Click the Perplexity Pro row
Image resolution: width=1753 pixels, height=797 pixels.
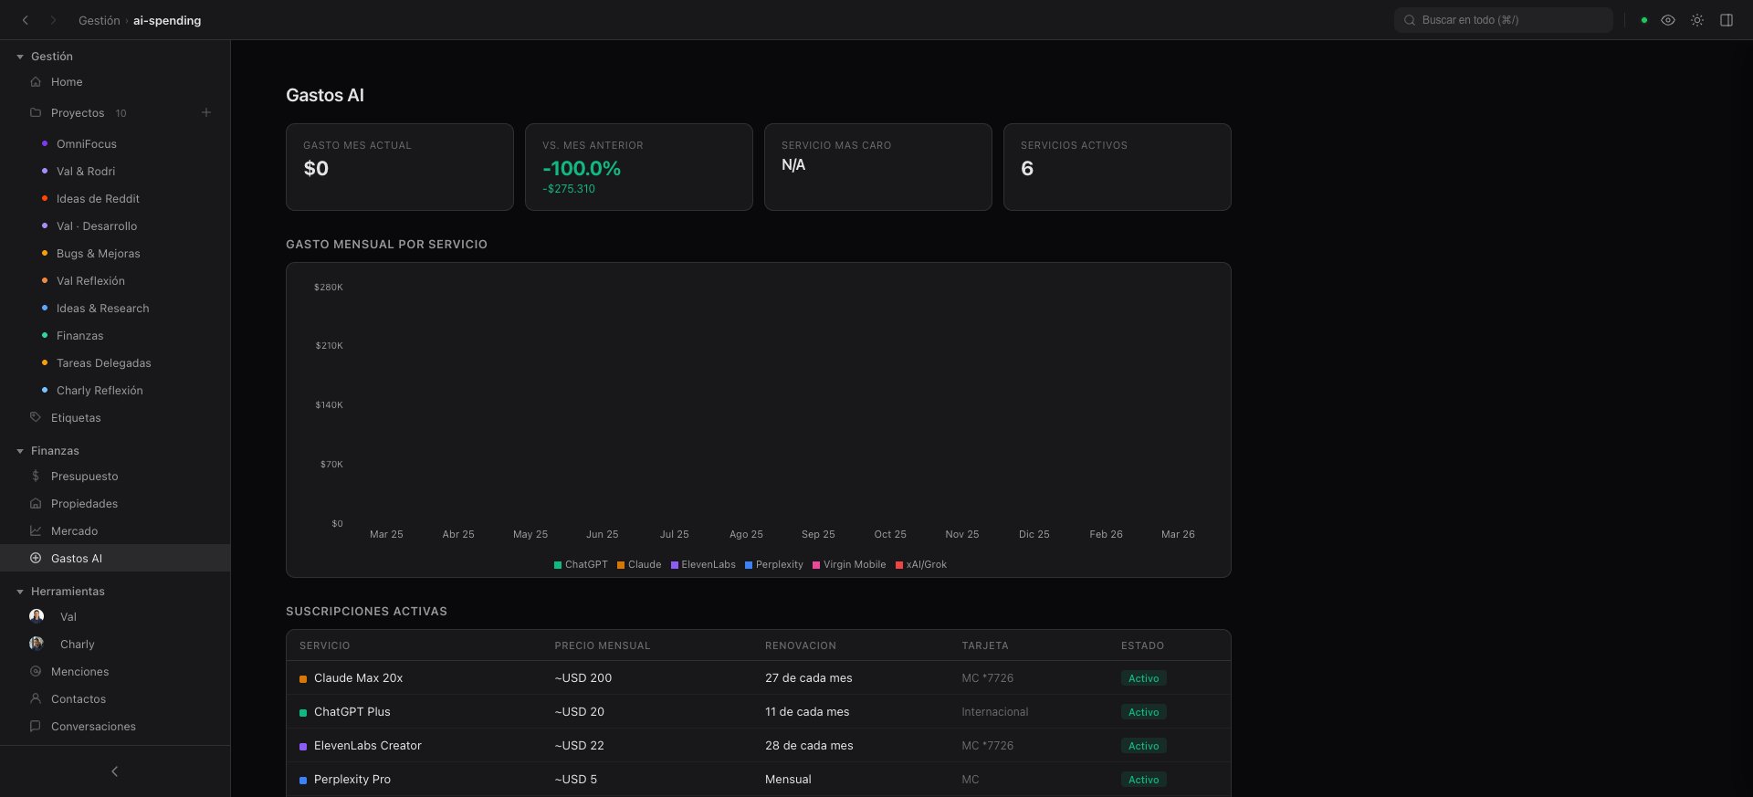(x=758, y=780)
